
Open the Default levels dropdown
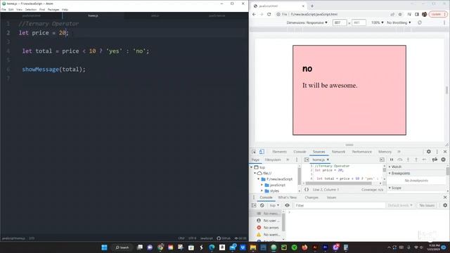pos(400,205)
